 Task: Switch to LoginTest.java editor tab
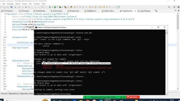[x=144, y=11]
